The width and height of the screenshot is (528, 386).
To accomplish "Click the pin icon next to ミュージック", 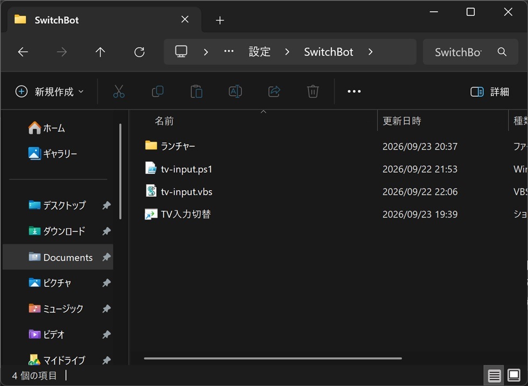I will point(107,308).
